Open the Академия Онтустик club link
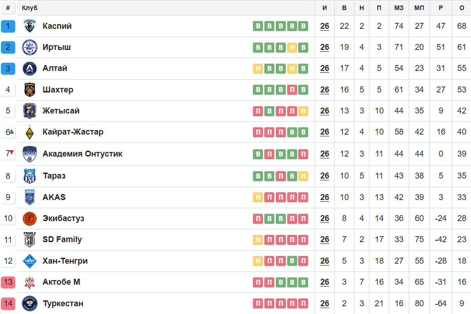 tap(82, 154)
